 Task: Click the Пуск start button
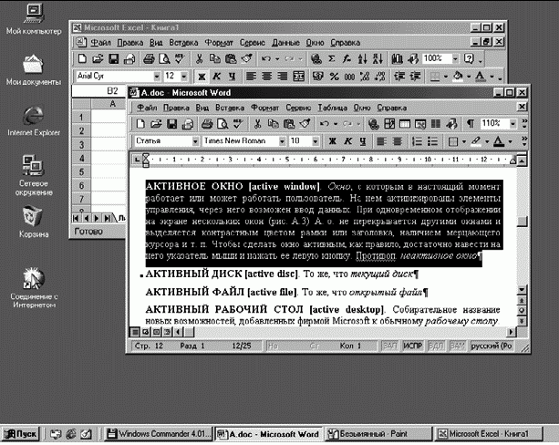tap(21, 434)
